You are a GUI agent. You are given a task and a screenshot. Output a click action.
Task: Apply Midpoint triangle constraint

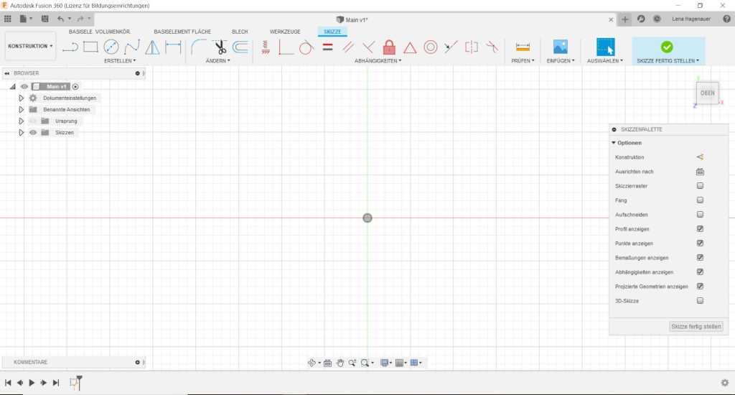(410, 47)
